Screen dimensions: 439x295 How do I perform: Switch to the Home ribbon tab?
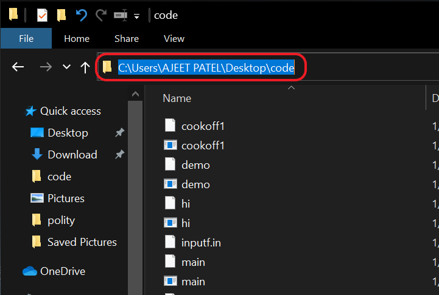pyautogui.click(x=77, y=38)
